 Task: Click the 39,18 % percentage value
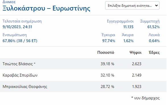click(107, 64)
